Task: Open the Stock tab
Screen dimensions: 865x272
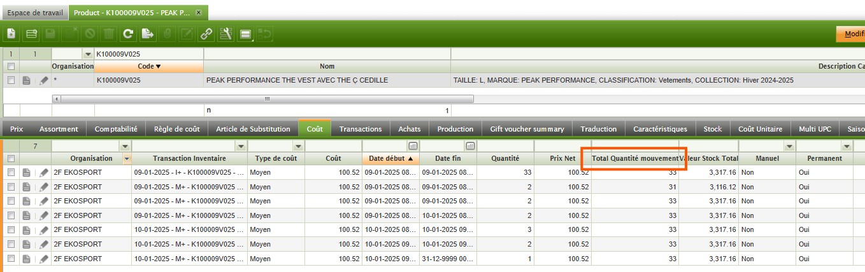Action: pos(713,129)
